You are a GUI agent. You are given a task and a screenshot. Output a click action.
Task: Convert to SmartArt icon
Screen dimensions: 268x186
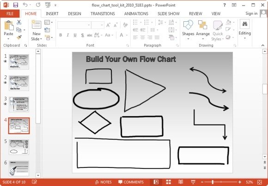coord(171,37)
